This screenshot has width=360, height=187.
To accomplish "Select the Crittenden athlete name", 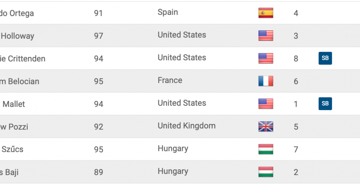I will (22, 59).
